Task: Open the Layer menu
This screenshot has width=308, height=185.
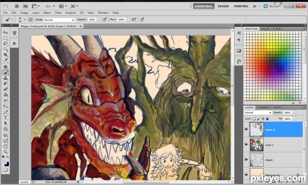Action: tap(36, 13)
